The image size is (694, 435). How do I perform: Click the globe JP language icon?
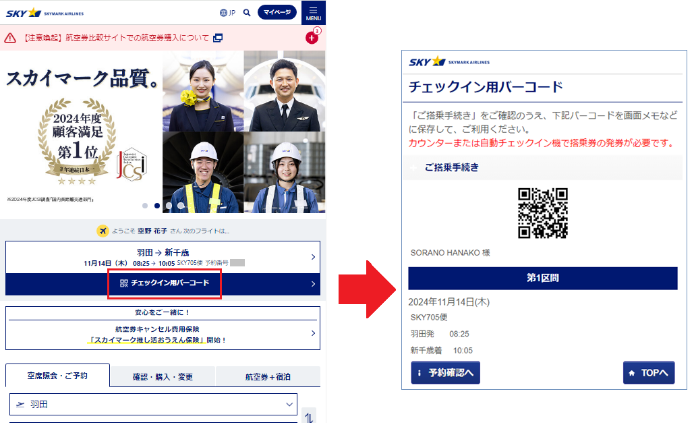pos(227,13)
